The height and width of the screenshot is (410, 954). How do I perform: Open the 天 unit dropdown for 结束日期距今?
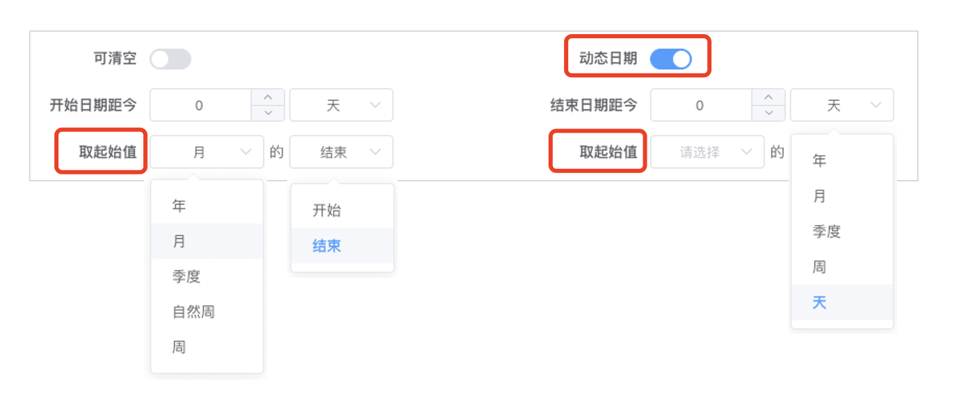click(842, 106)
